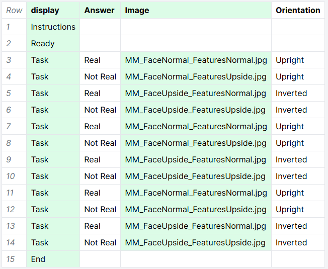
Task: Click the 'Not Real' answer in row 12
Action: point(100,209)
